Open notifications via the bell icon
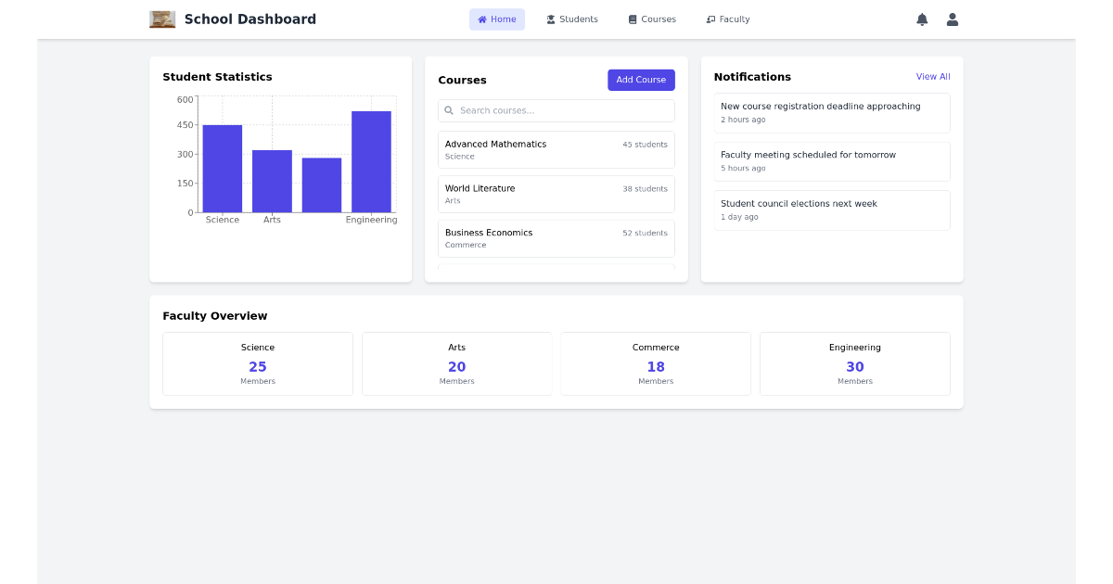This screenshot has width=1113, height=584. click(x=922, y=19)
